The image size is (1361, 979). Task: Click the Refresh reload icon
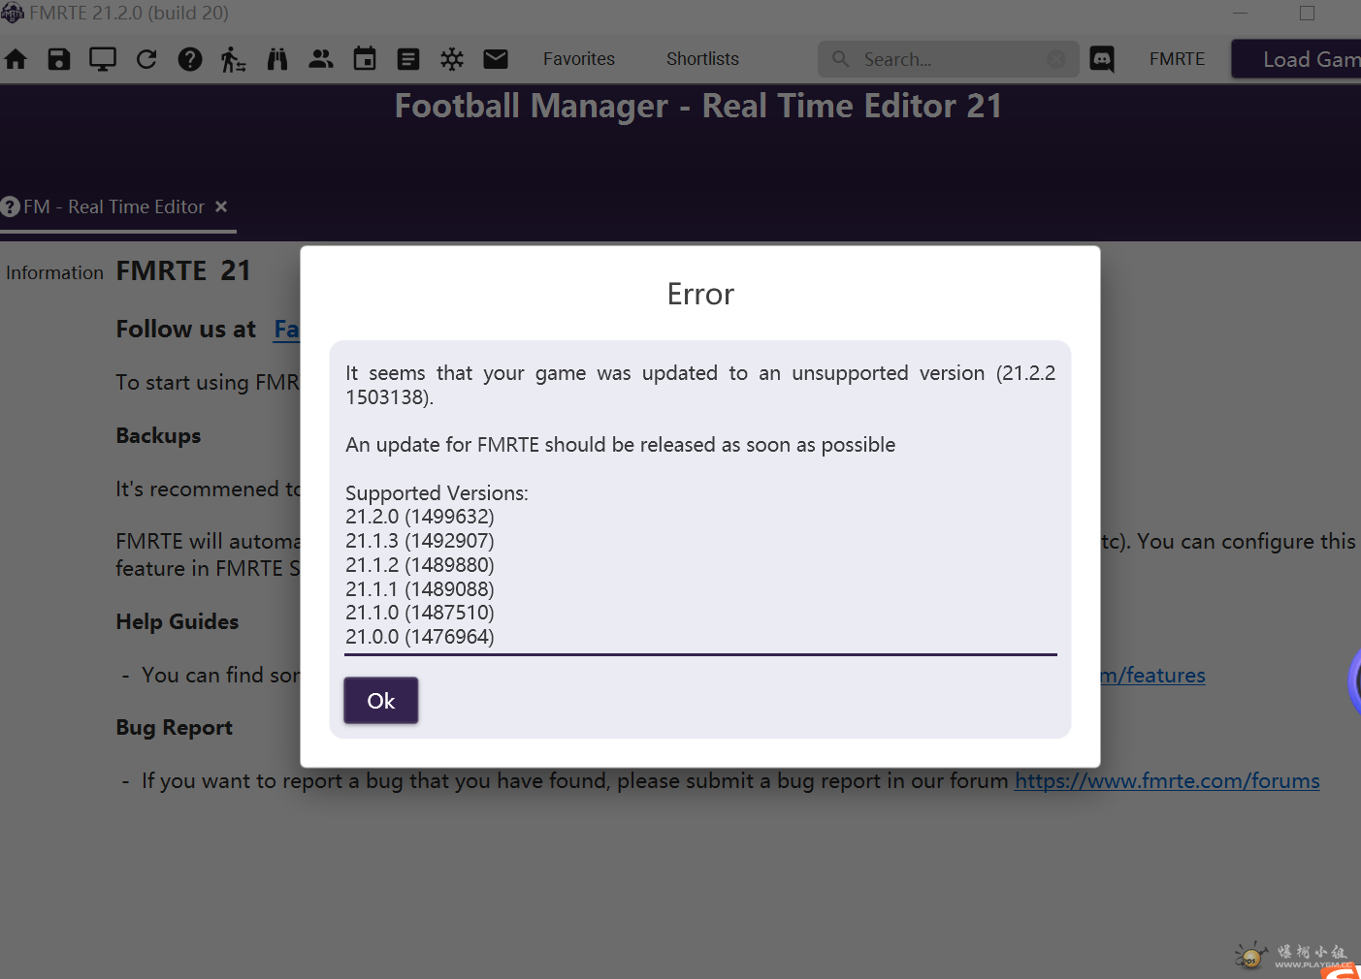click(x=146, y=59)
